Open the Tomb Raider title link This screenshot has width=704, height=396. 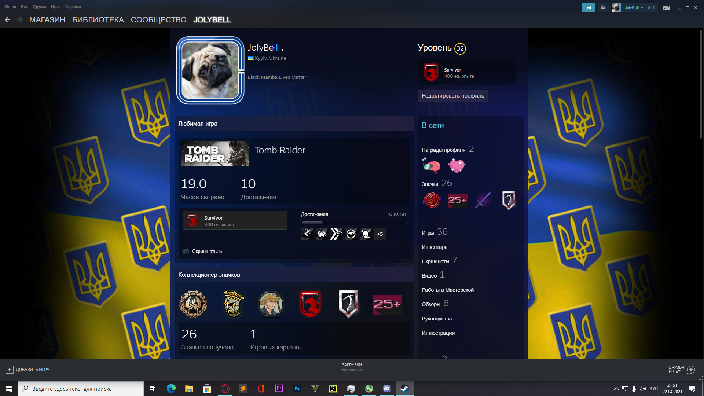click(x=280, y=150)
